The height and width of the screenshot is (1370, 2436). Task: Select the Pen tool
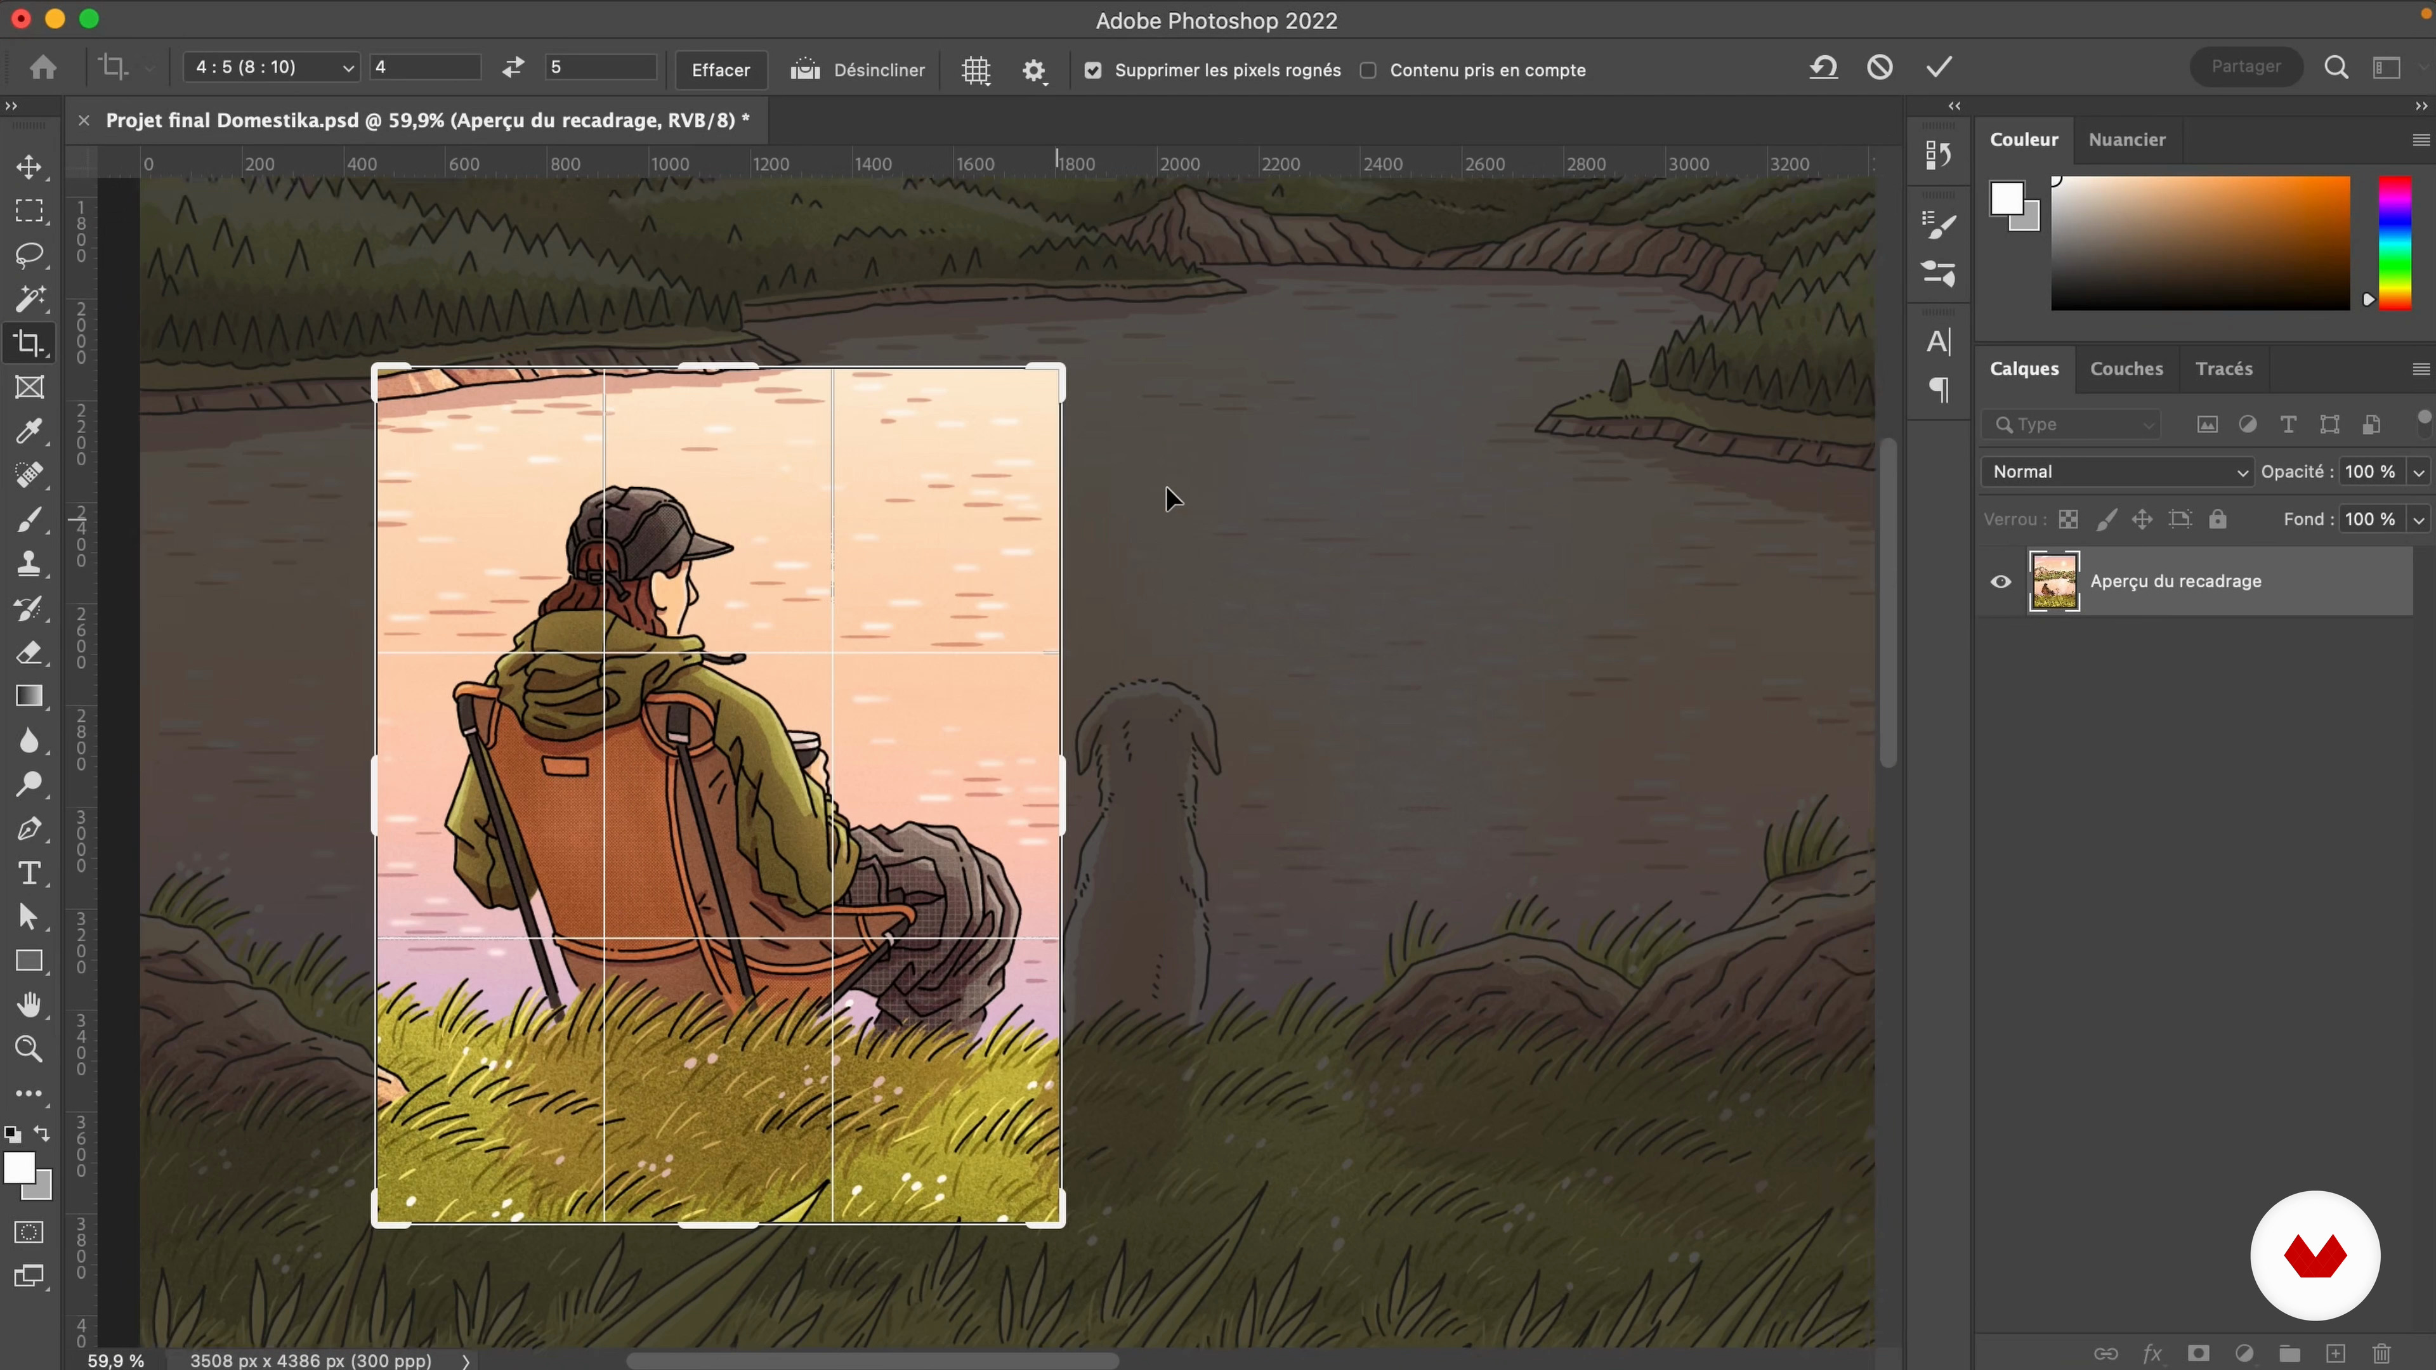(x=29, y=829)
